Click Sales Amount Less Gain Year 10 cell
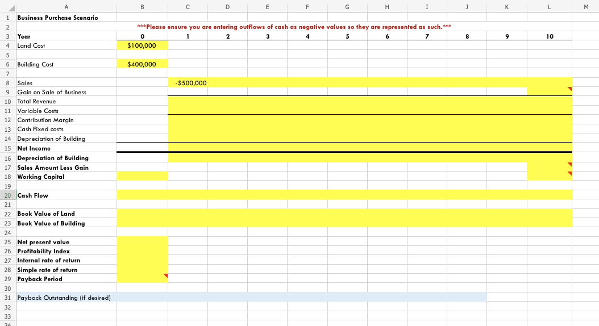The height and width of the screenshot is (326, 599). (550, 167)
